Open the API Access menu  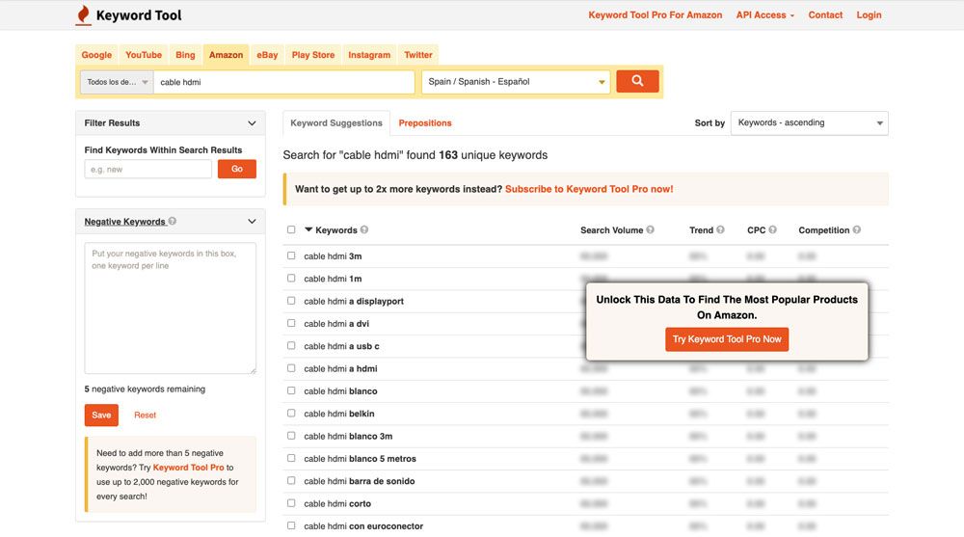point(764,15)
